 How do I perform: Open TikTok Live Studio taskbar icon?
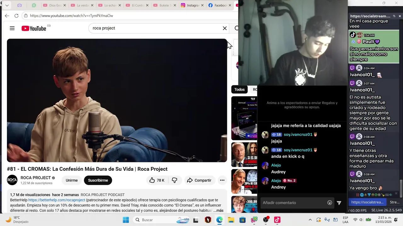tap(277, 220)
